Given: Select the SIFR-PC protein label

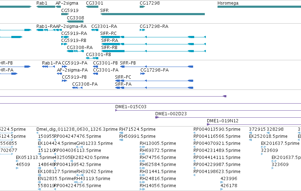Looking at the screenshot, I should coord(123,77).
